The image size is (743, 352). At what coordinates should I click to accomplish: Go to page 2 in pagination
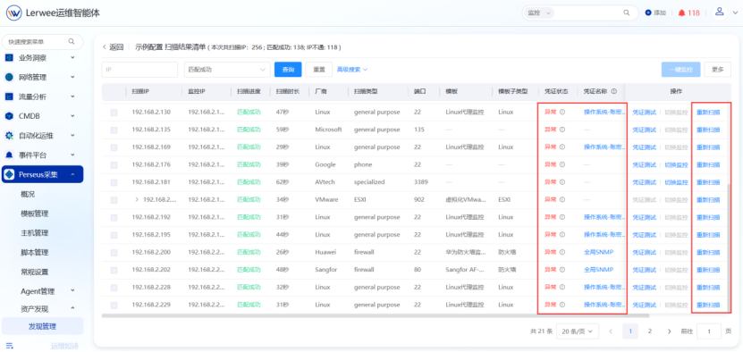(650, 331)
